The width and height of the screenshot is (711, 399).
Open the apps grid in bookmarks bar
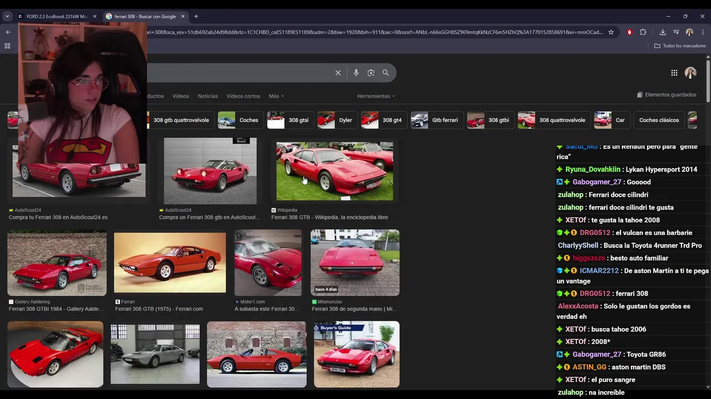point(7,45)
